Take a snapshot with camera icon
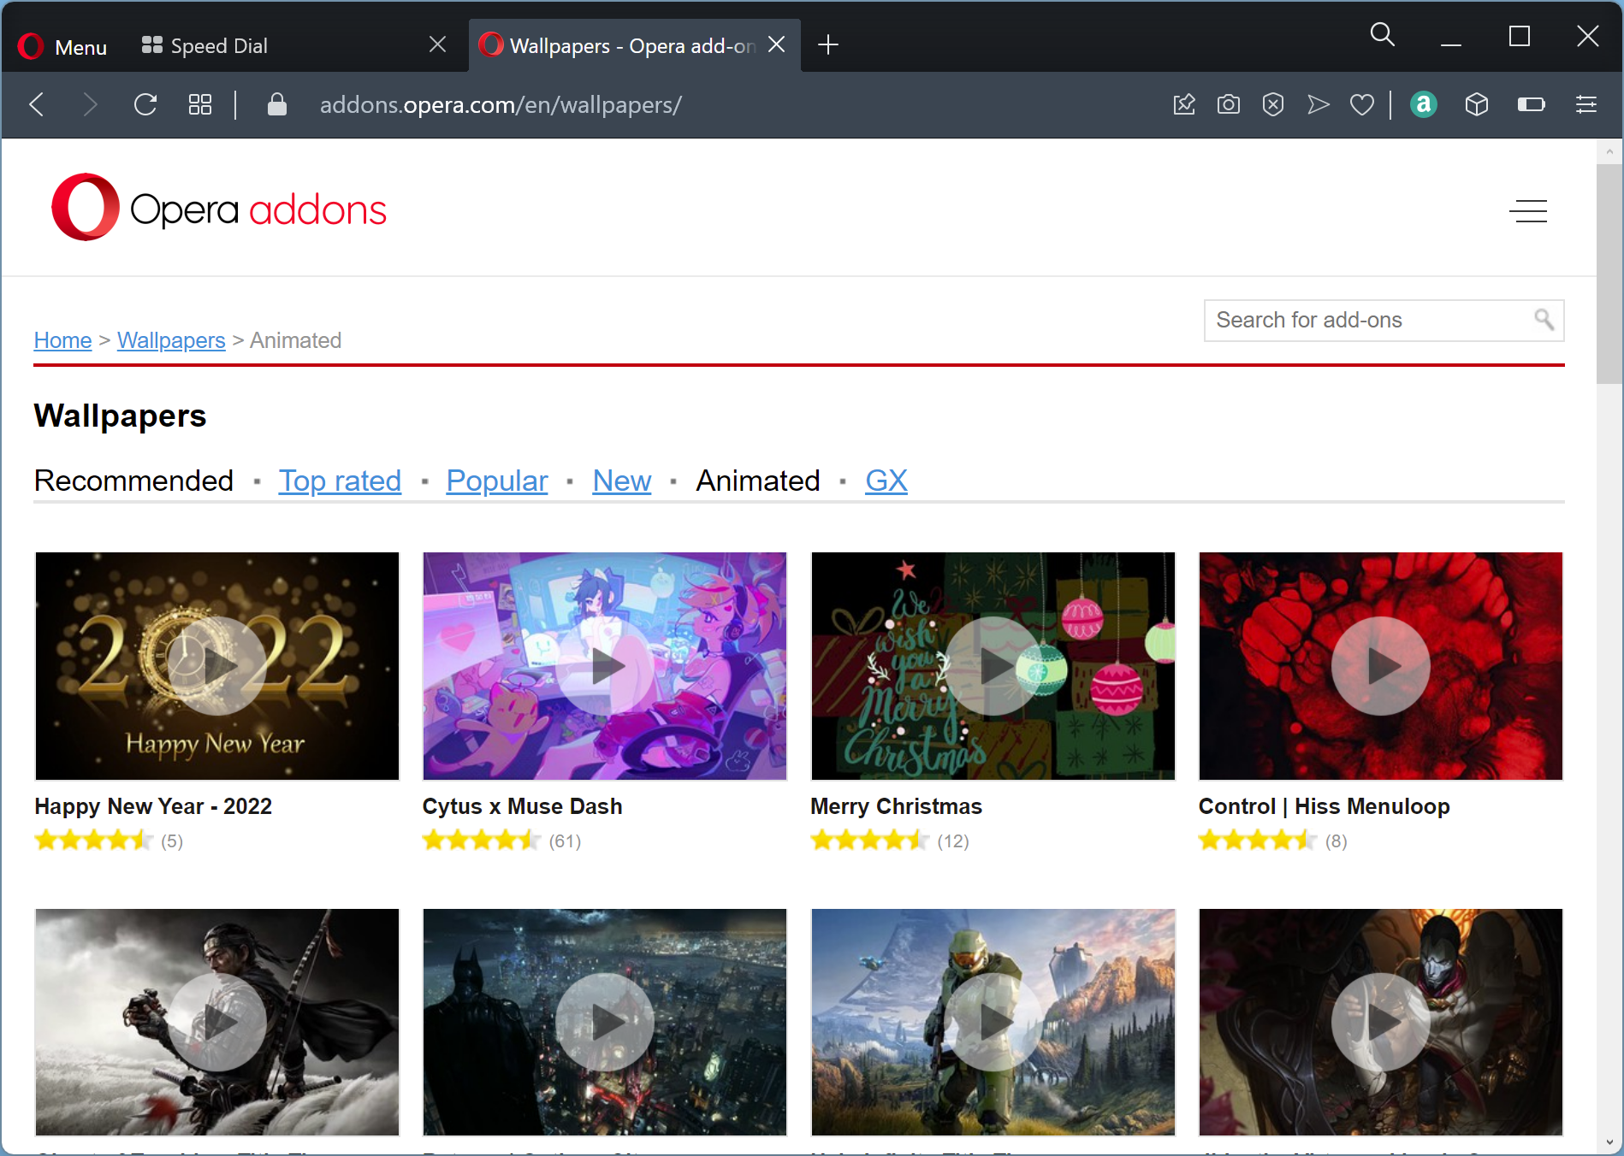Screen dimensions: 1624x1156 point(1229,104)
